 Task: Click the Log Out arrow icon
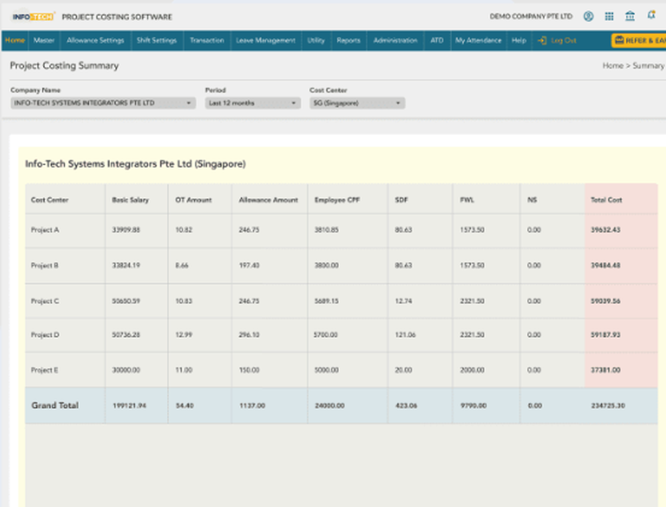click(542, 41)
